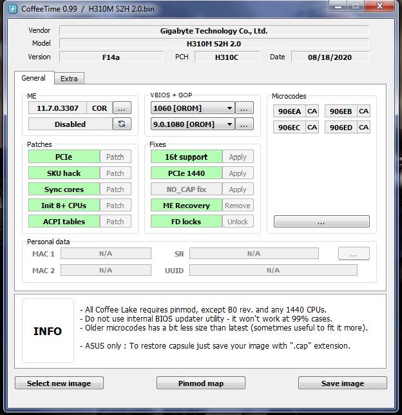The image size is (402, 415).
Task: Apply the NO_CAP fix
Action: (238, 189)
